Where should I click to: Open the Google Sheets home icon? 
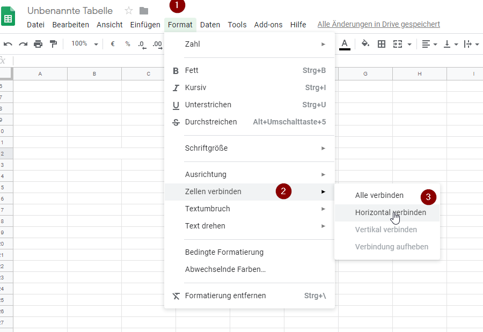[x=8, y=16]
